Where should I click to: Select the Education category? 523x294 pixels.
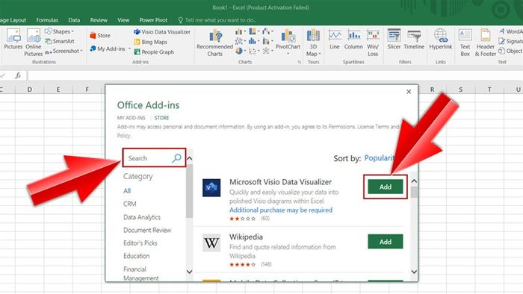pos(137,256)
